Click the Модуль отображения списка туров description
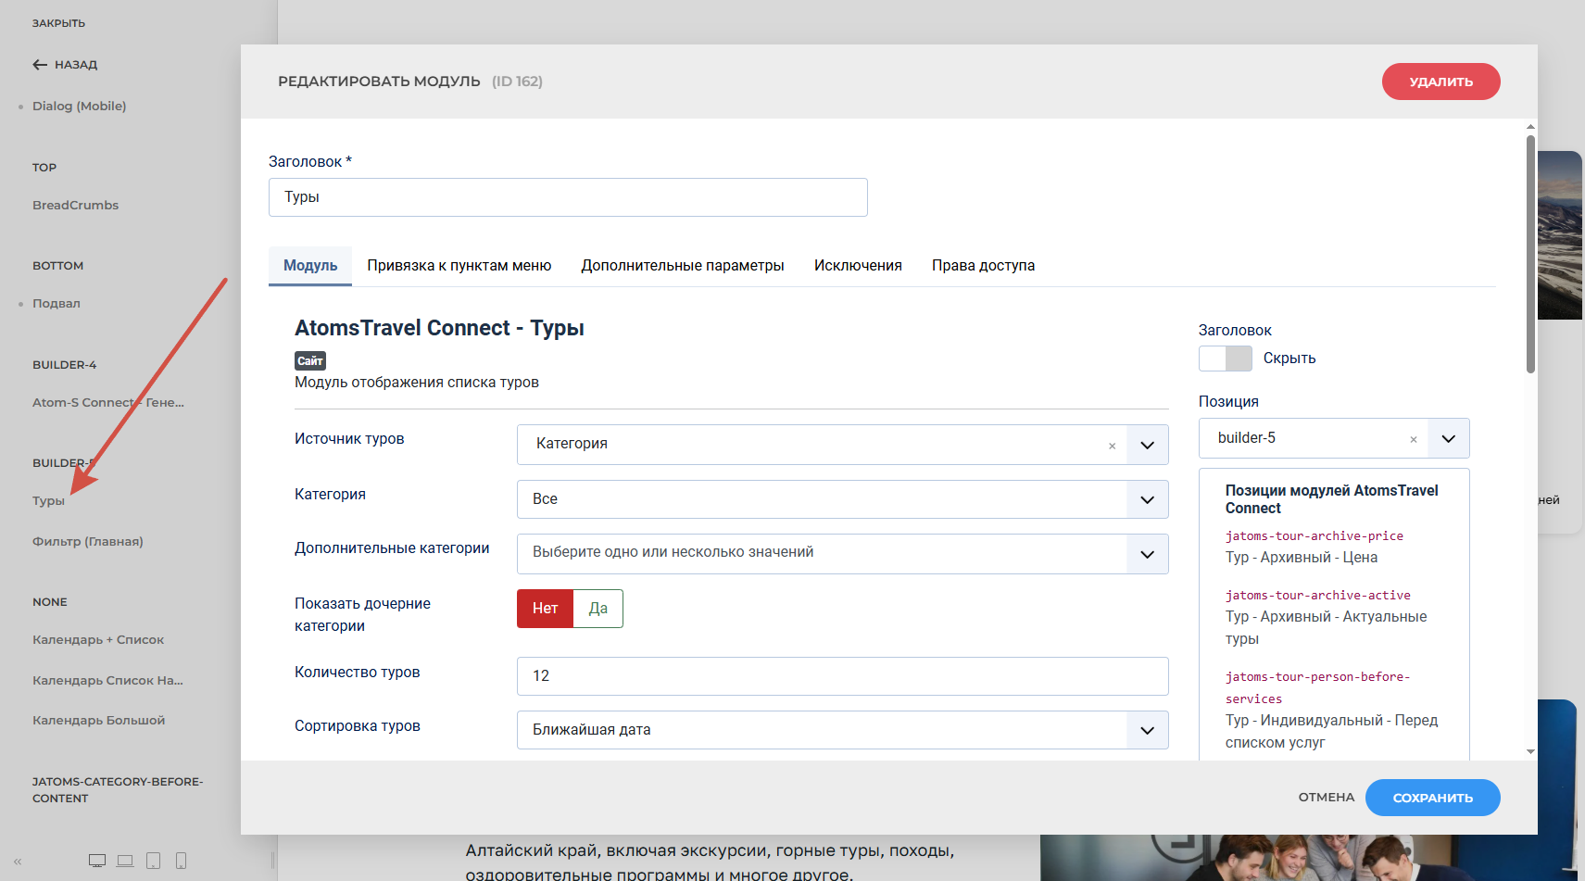 [416, 383]
